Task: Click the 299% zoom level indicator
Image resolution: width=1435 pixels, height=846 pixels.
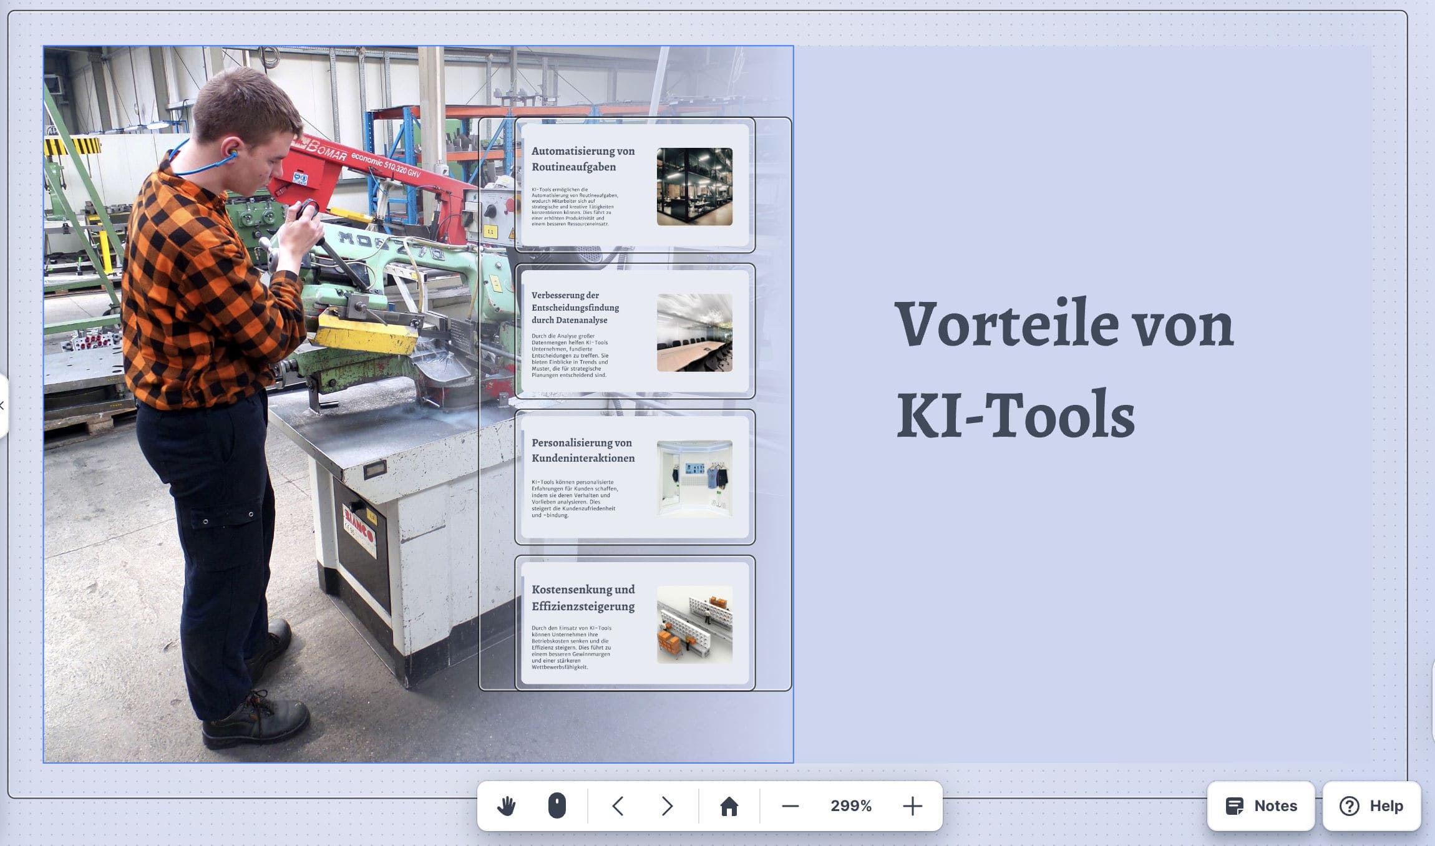Action: pyautogui.click(x=850, y=805)
